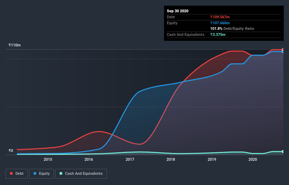This screenshot has width=289, height=185.
Task: Click the ₹3.375m cash value in tooltip
Action: (218, 34)
